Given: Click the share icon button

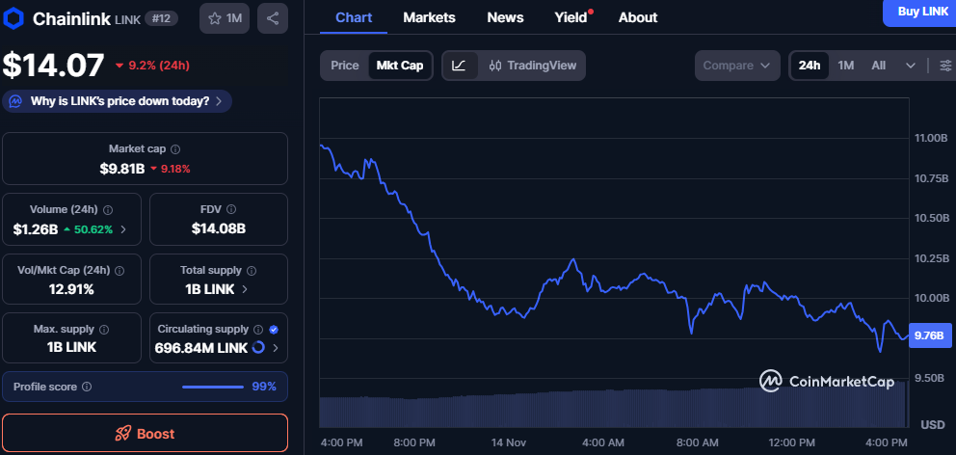Looking at the screenshot, I should (273, 18).
